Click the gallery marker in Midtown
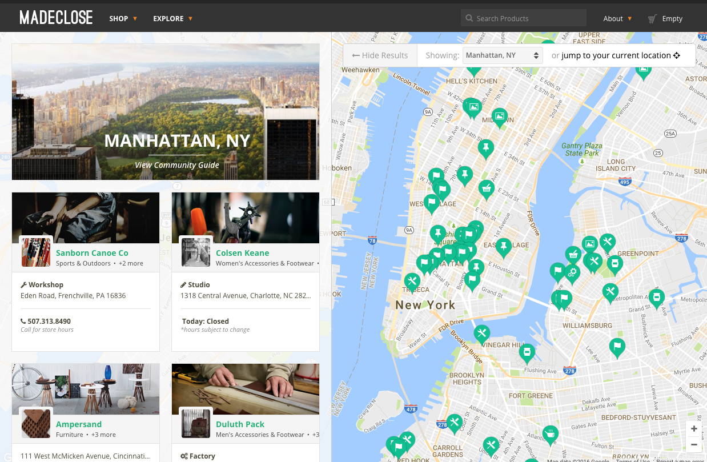Image resolution: width=707 pixels, height=462 pixels. coord(500,117)
